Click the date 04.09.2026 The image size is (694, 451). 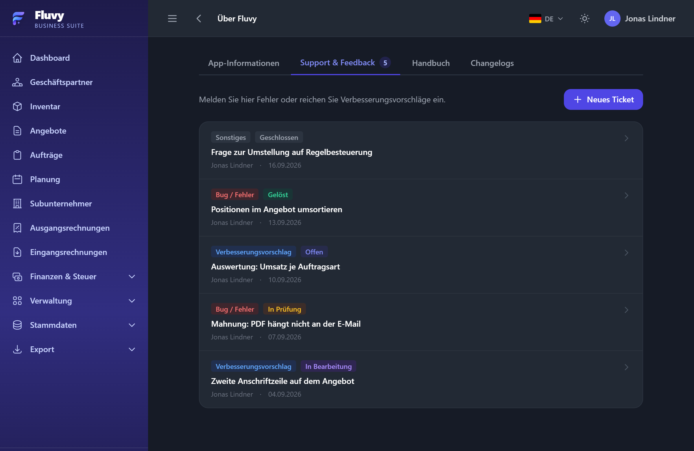[285, 394]
